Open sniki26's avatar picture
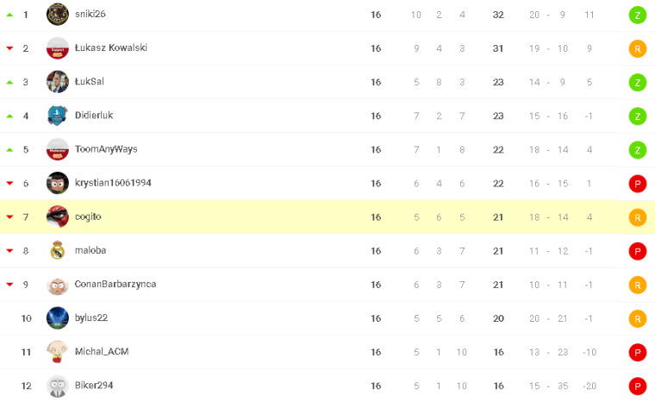 [57, 14]
